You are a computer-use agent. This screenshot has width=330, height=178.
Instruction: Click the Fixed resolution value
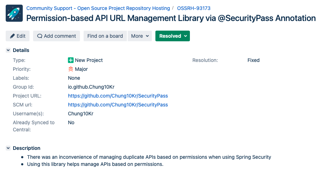click(x=254, y=60)
